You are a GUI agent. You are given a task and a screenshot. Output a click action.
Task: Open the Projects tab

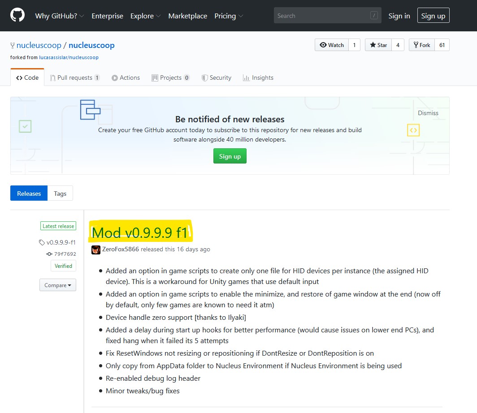point(170,77)
